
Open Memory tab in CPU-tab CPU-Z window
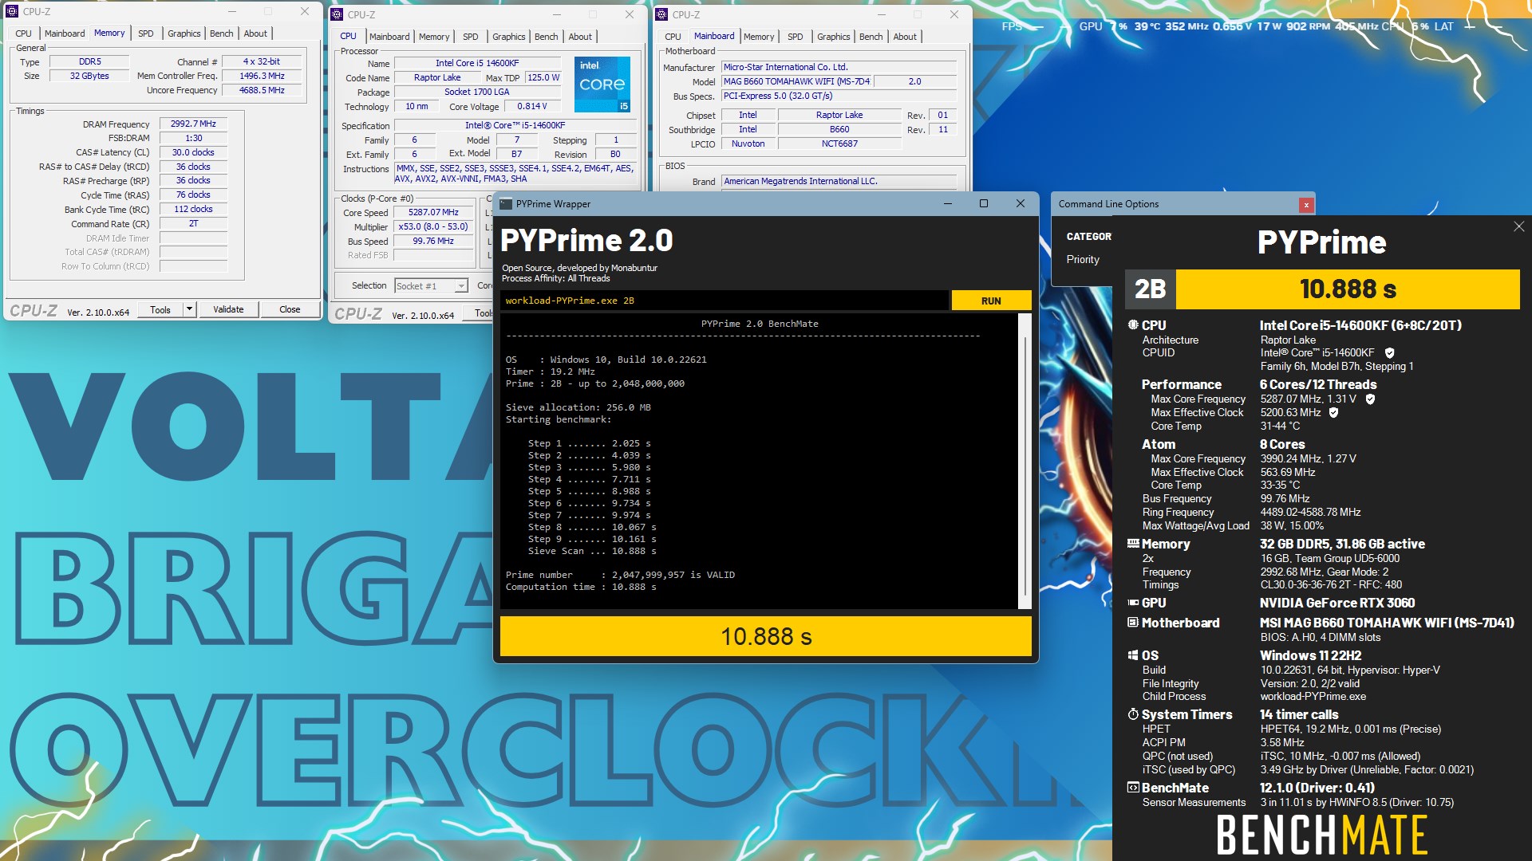coord(434,37)
